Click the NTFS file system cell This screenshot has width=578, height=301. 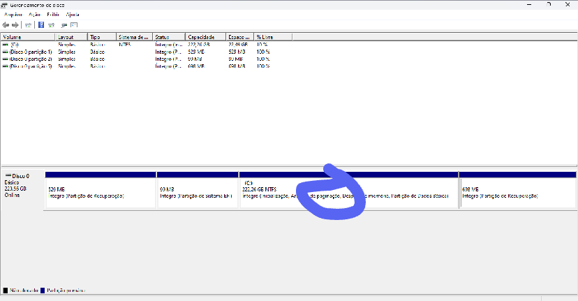pos(124,45)
